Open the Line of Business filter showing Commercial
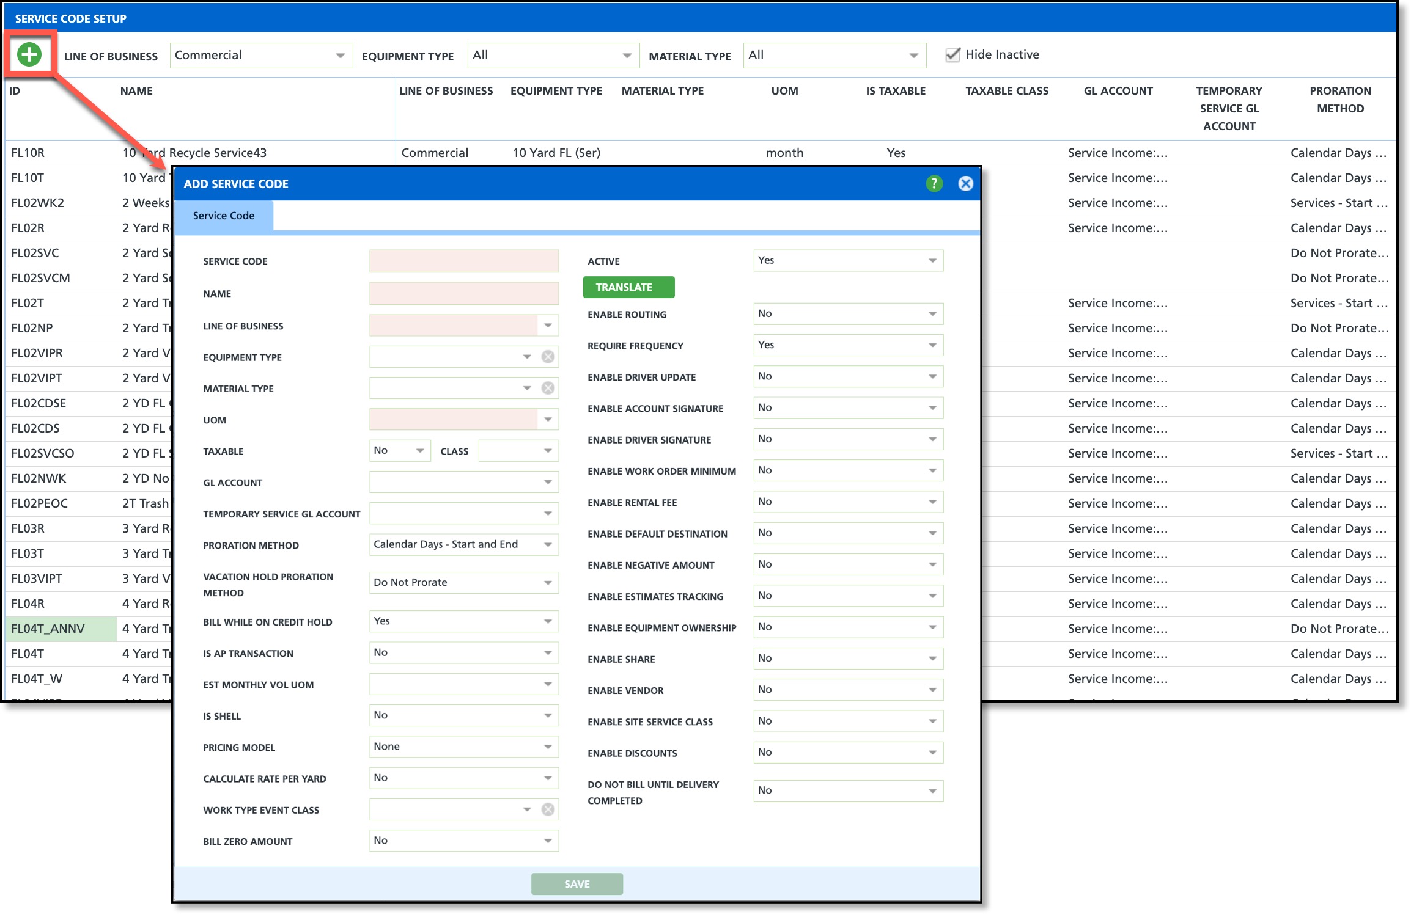 click(260, 56)
